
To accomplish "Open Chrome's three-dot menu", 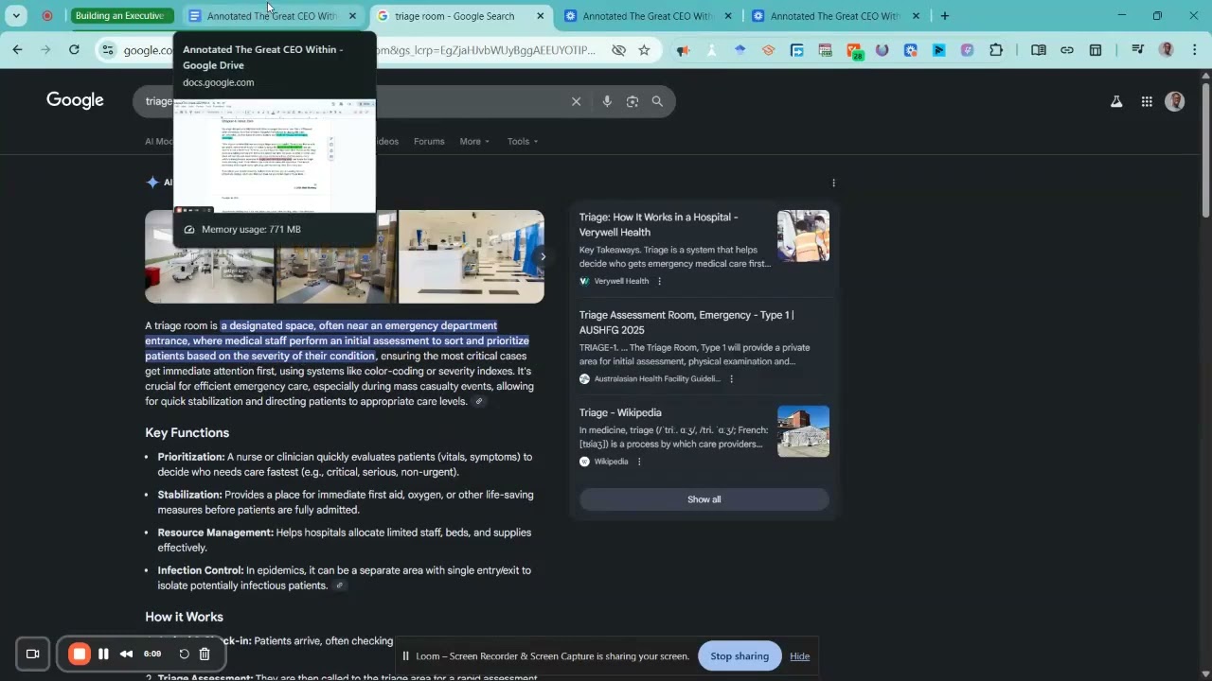I will 1195,50.
